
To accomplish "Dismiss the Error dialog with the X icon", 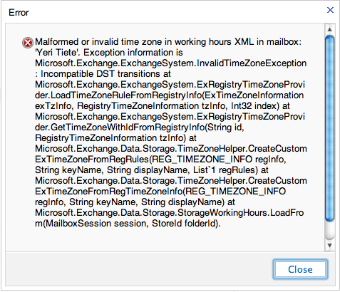I will pyautogui.click(x=330, y=10).
